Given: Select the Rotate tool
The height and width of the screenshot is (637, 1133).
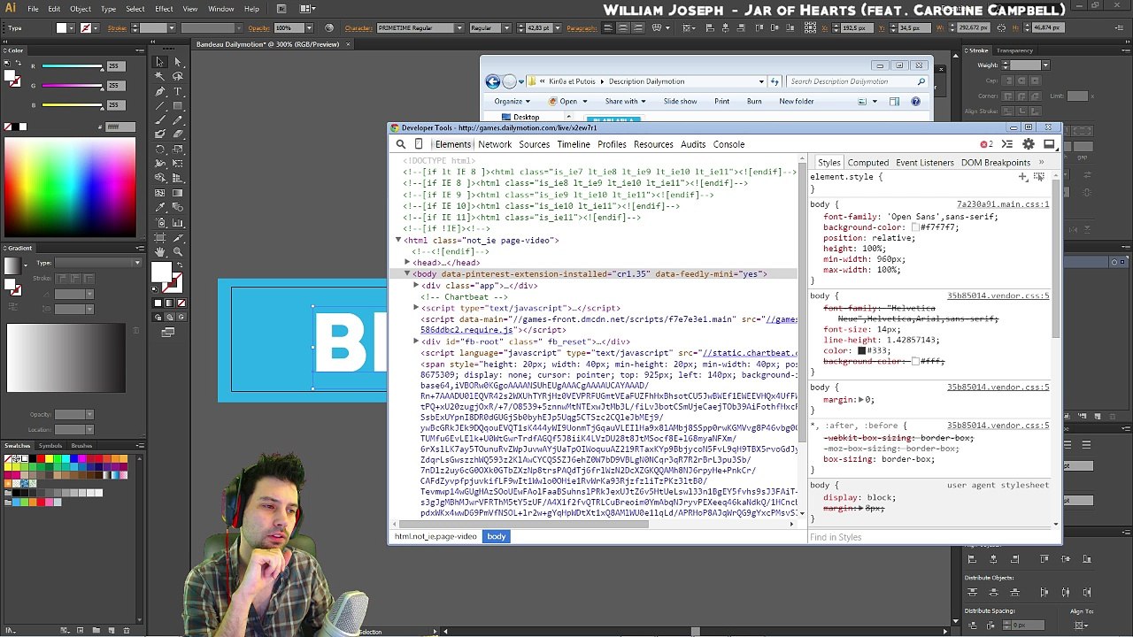Looking at the screenshot, I should pos(159,150).
